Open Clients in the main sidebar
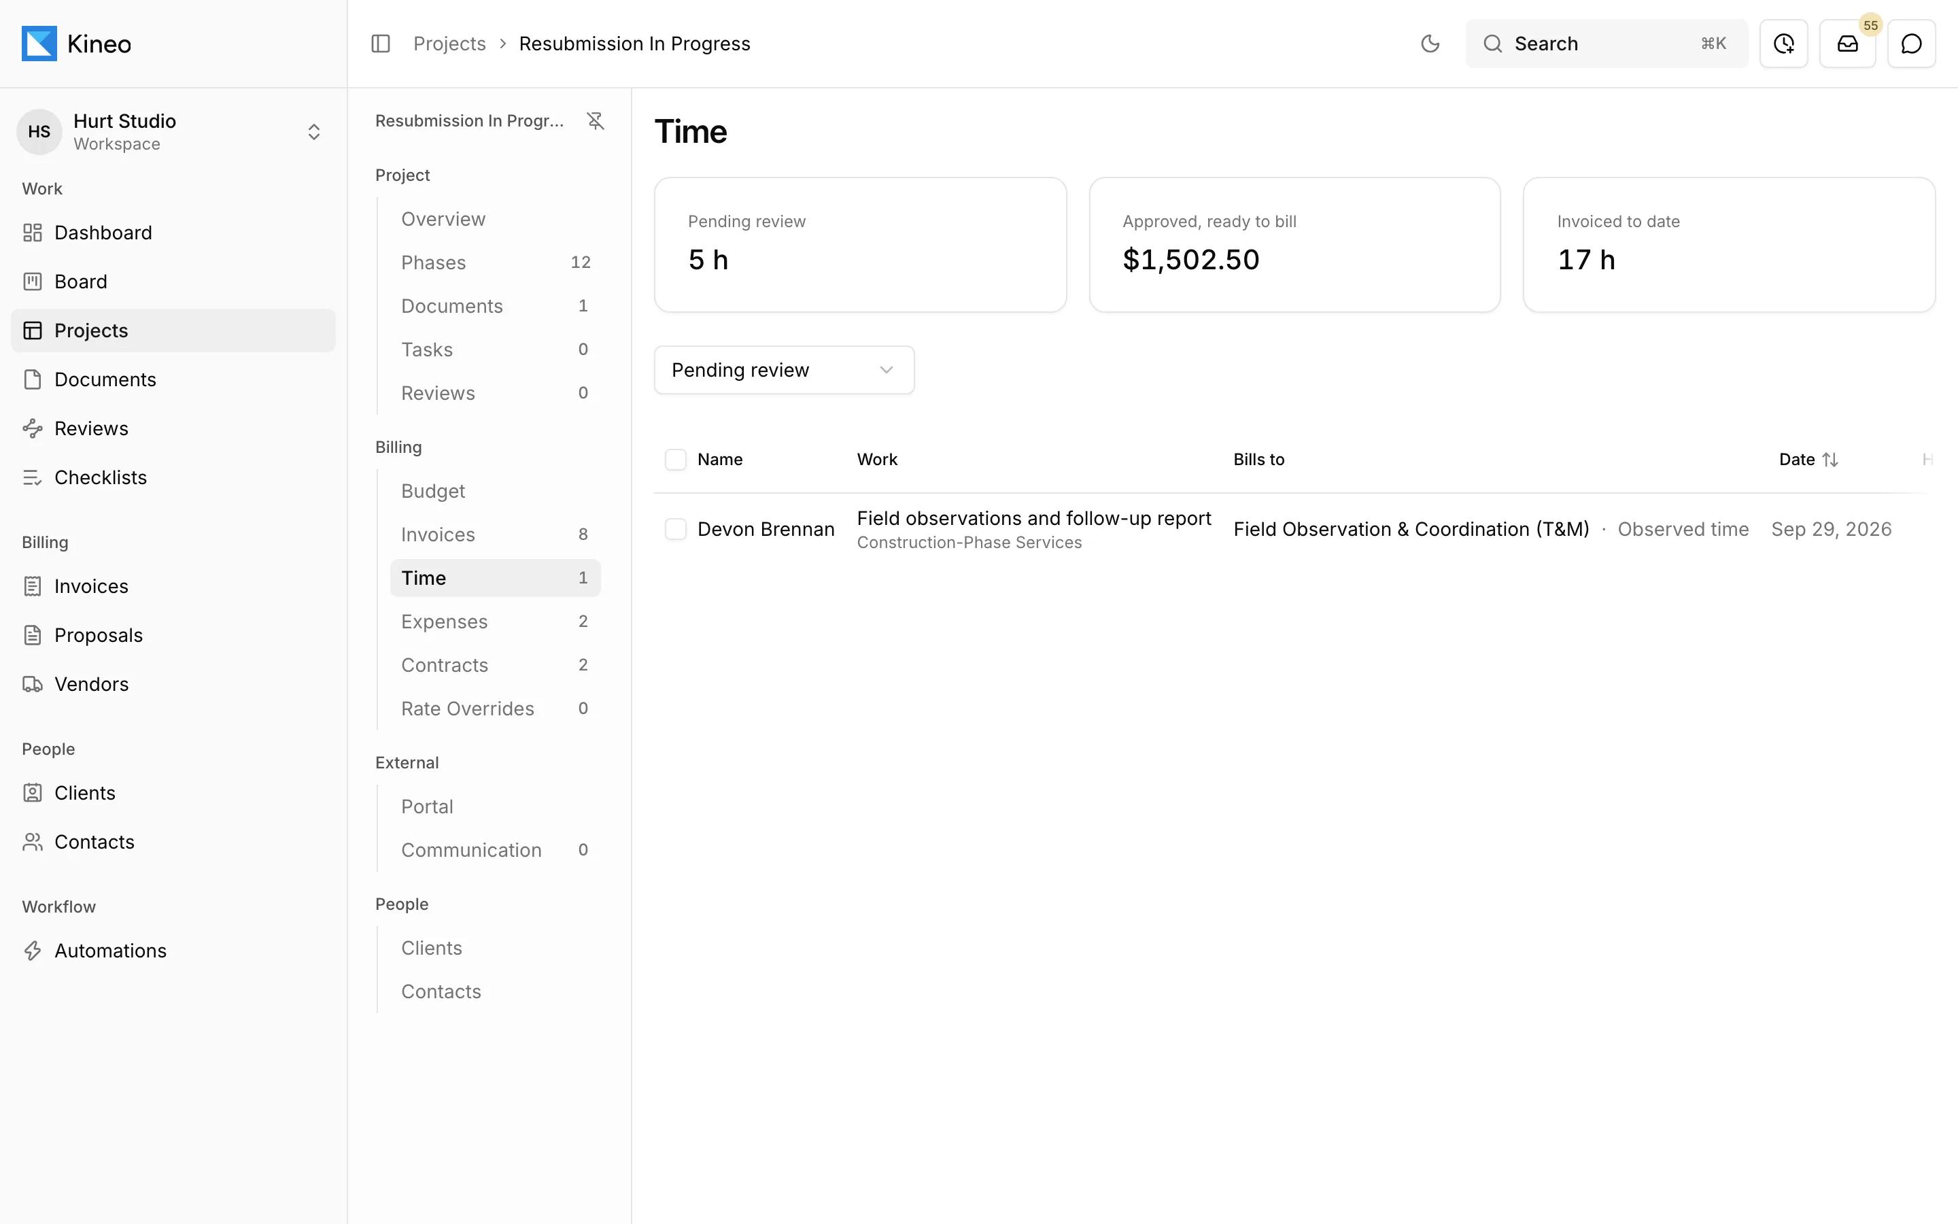 point(173,794)
